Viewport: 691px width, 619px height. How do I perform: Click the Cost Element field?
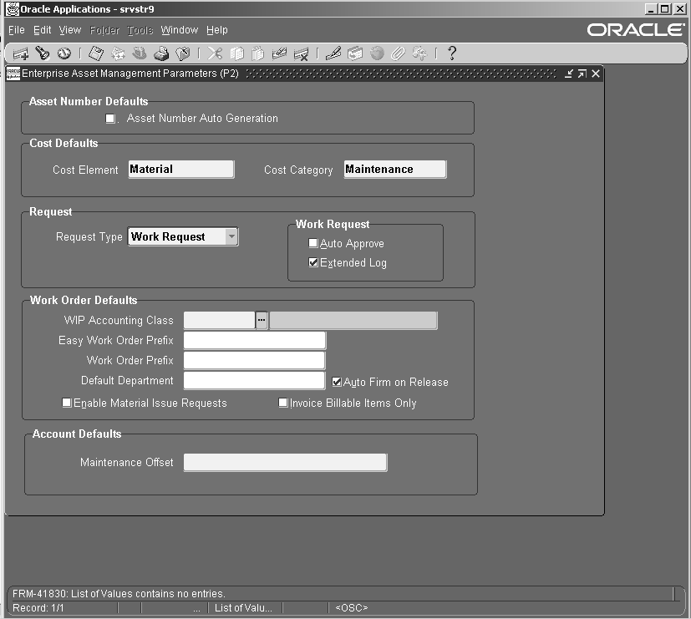coord(181,170)
